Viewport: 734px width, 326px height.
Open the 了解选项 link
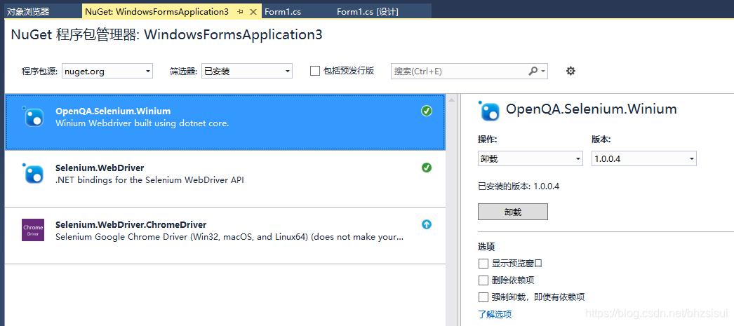(495, 314)
